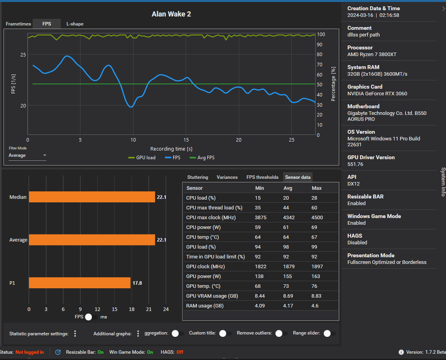Viewport: 446px width, 360px height.
Task: Open Statistic parameter settings three-dot menu
Action: [x=75, y=333]
